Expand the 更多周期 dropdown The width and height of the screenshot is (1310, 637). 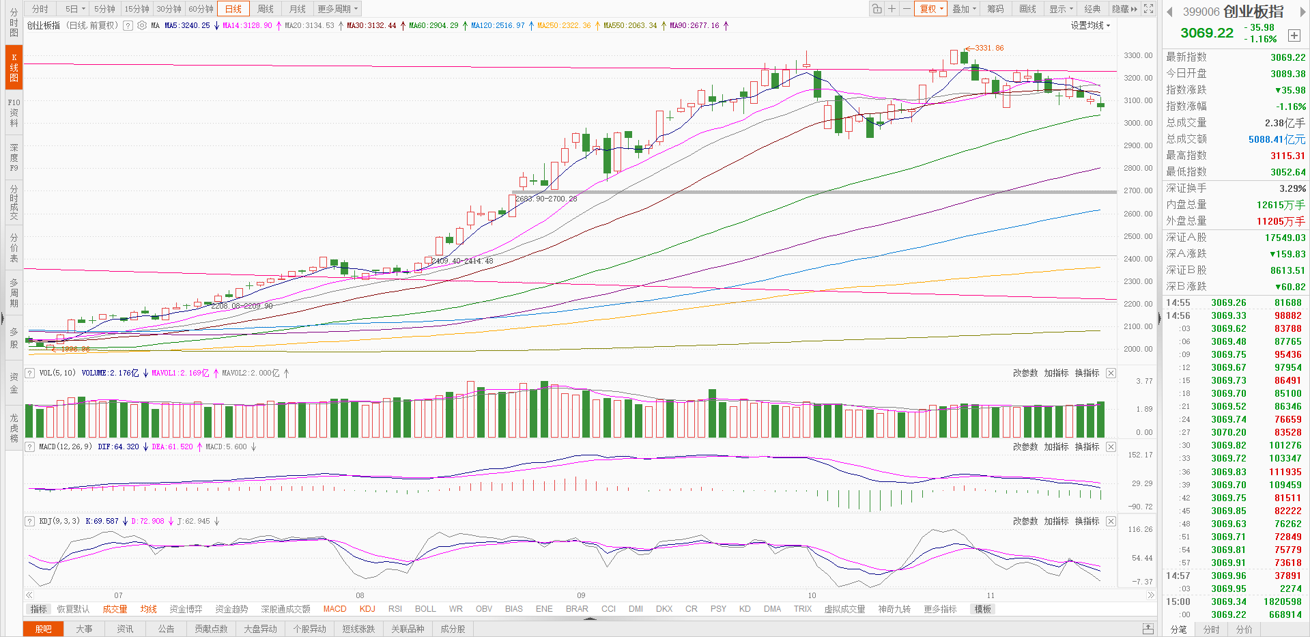pyautogui.click(x=337, y=9)
